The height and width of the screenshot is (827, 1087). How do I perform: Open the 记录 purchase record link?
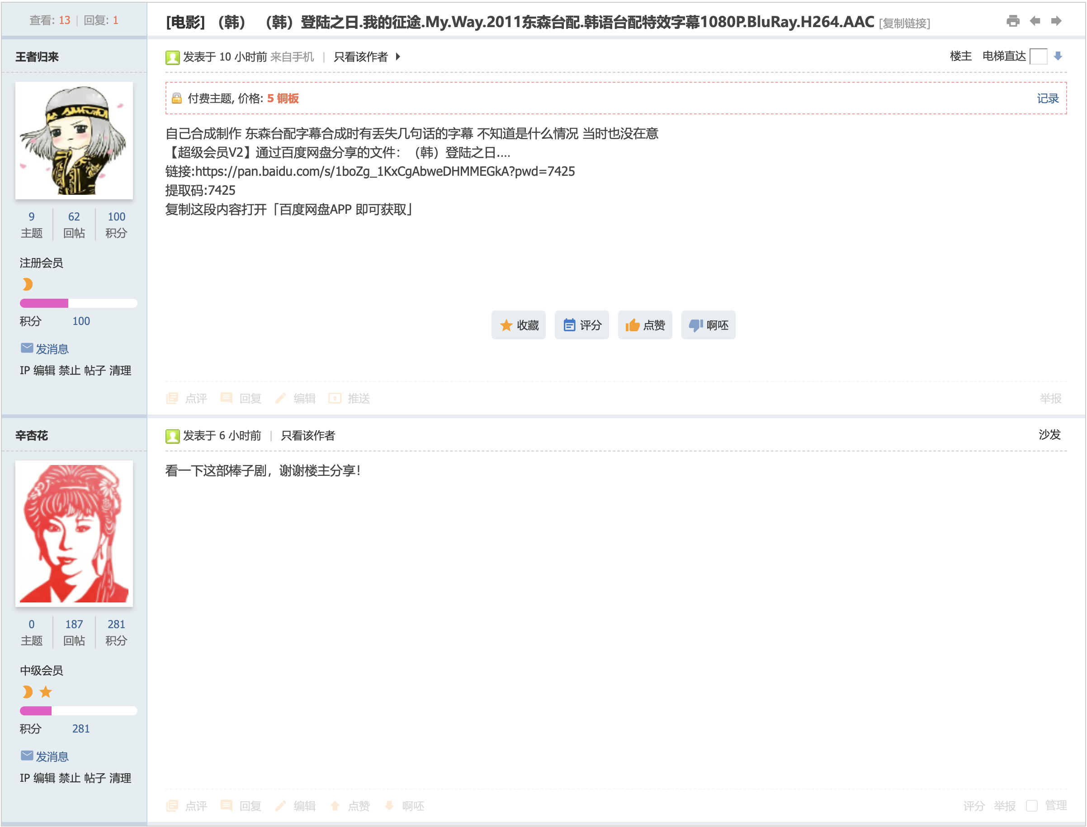[1047, 99]
